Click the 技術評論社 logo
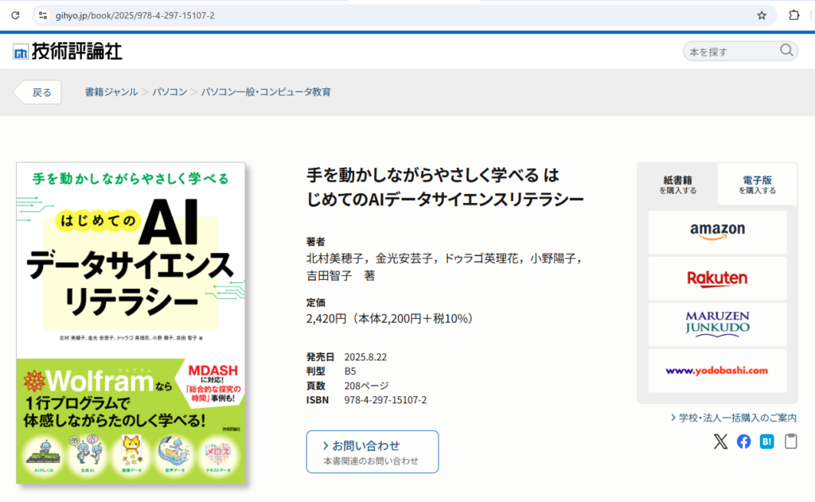815x502 pixels. click(x=68, y=52)
